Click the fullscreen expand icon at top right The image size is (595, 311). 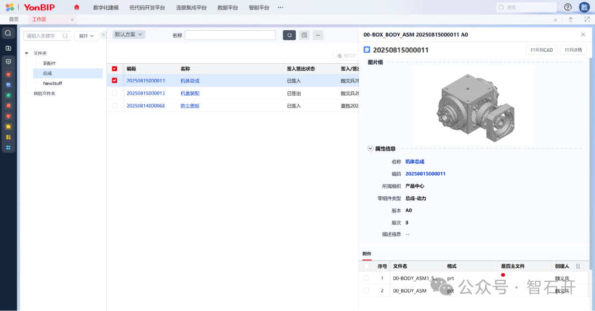click(x=587, y=19)
